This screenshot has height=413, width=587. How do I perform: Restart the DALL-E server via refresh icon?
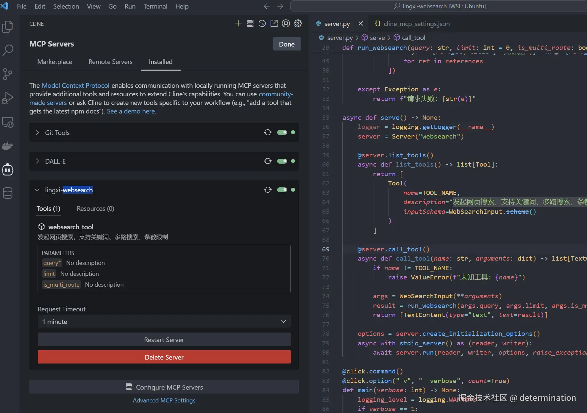(x=268, y=161)
